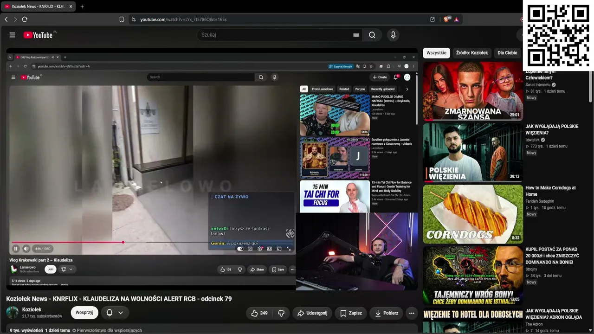Open the Corndogs video thumbnail

click(472, 214)
